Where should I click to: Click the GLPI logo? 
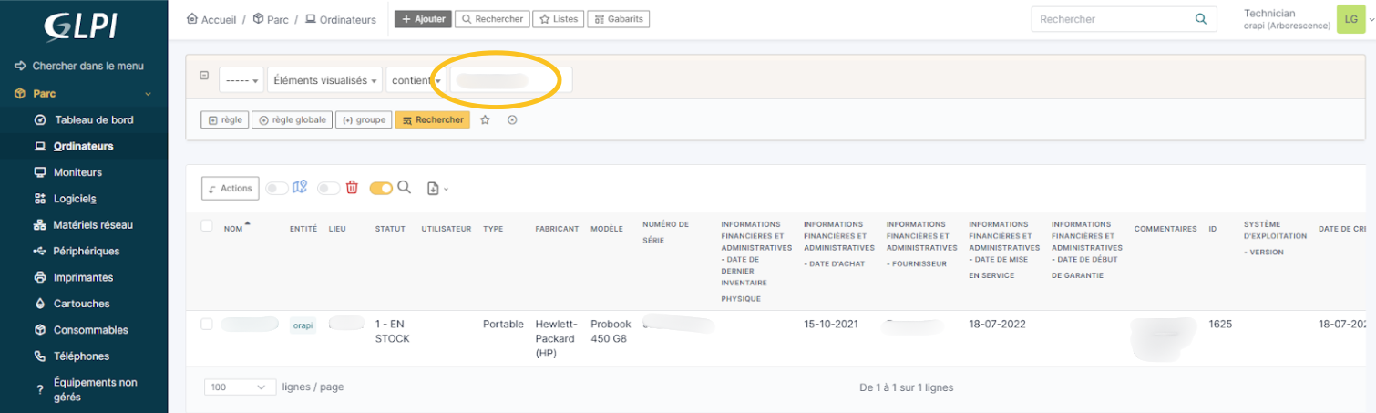(x=81, y=26)
